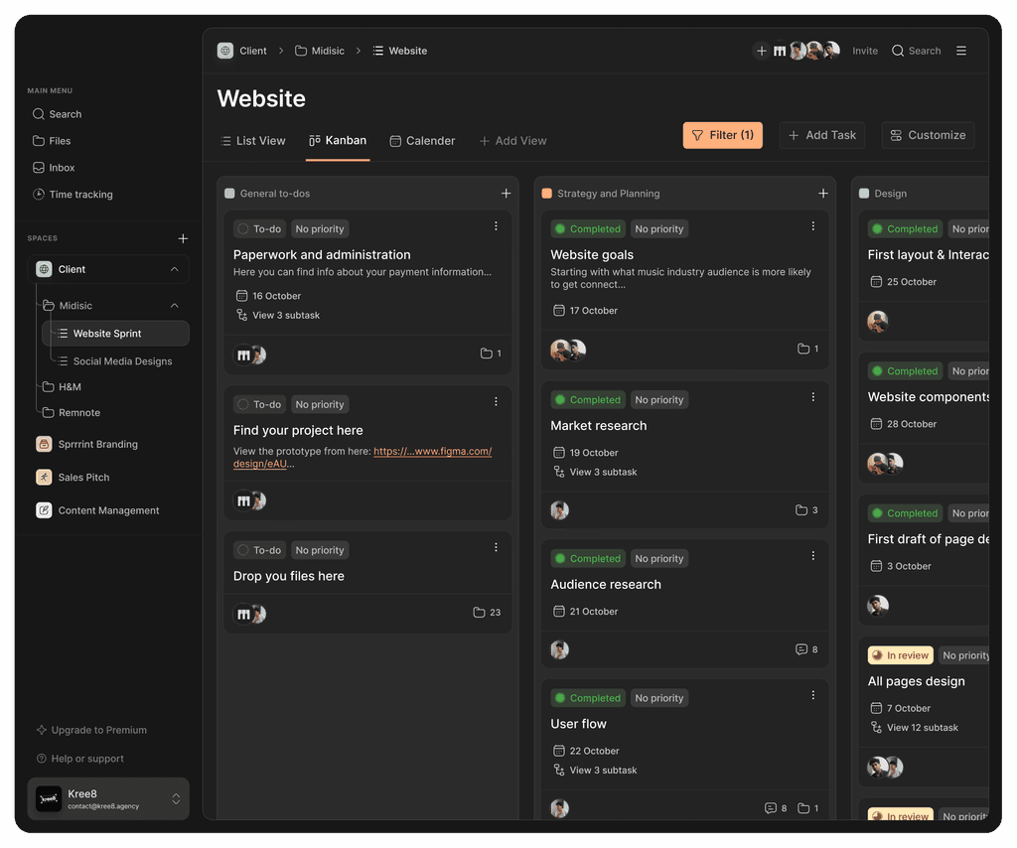Open options menu for Market research card
Screen dimensions: 1017x848
812,397
